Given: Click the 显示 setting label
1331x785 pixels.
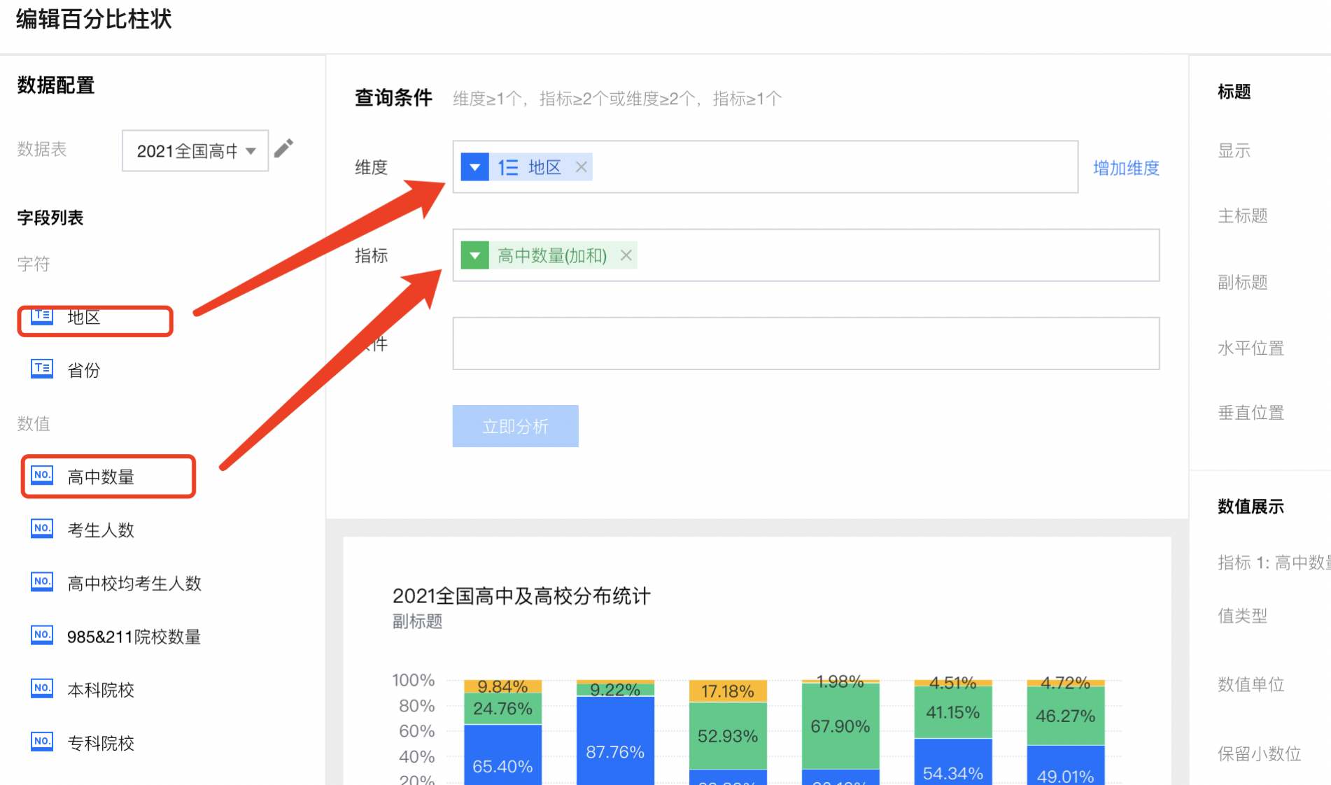Looking at the screenshot, I should pyautogui.click(x=1234, y=150).
